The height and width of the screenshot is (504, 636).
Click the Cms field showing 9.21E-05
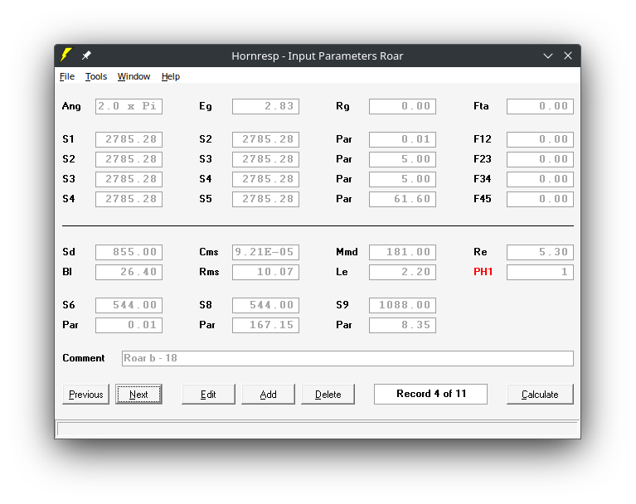coord(265,252)
